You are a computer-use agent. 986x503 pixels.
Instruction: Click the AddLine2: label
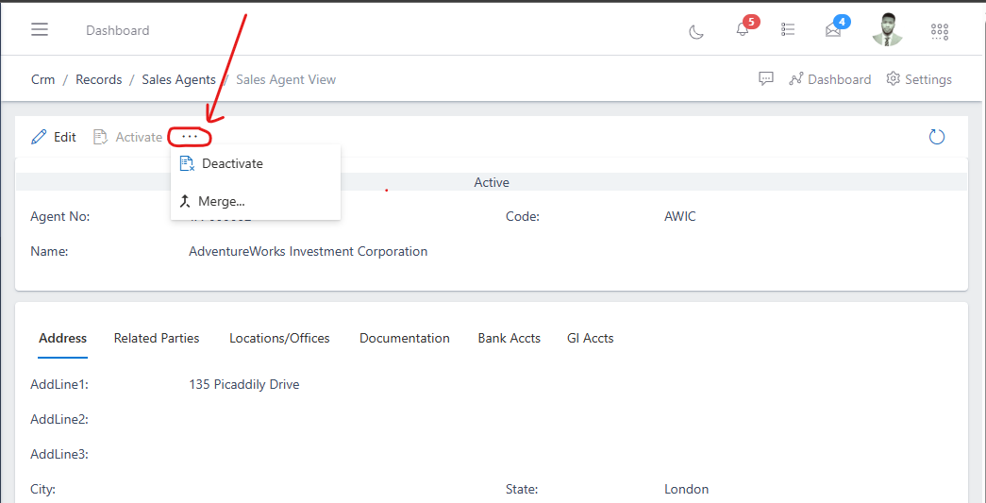click(59, 419)
